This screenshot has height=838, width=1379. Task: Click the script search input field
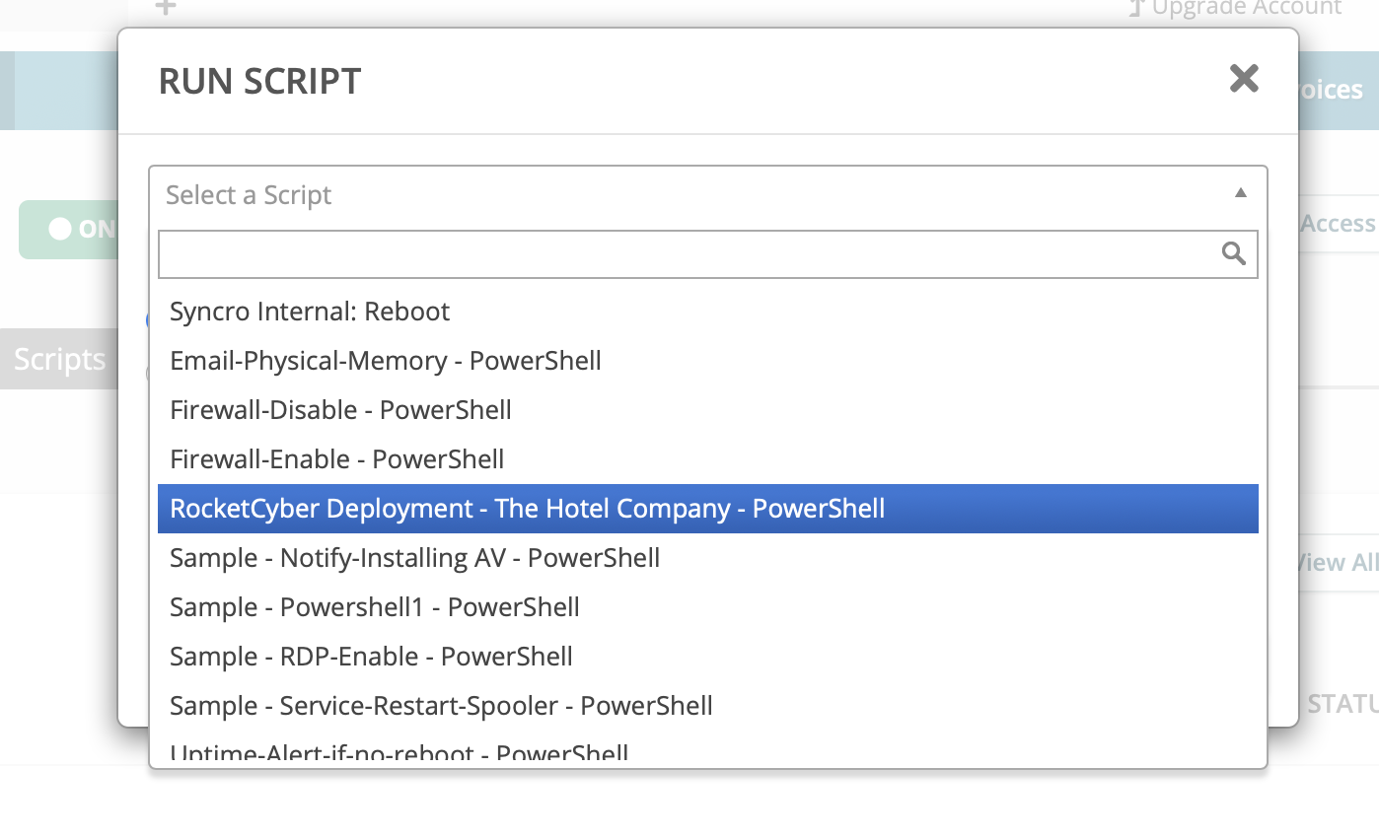click(707, 254)
